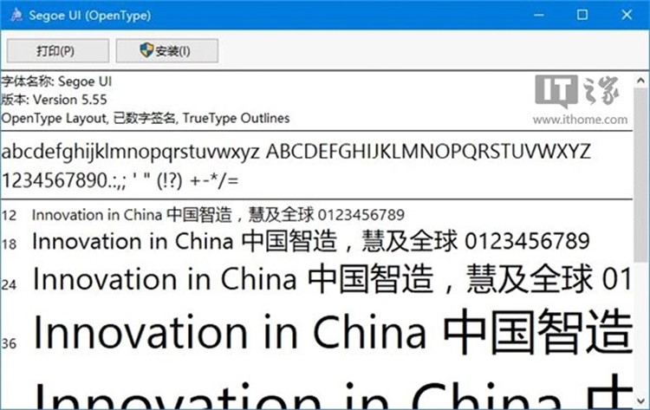Click the 12-point size label
This screenshot has height=410, width=650.
tap(9, 215)
